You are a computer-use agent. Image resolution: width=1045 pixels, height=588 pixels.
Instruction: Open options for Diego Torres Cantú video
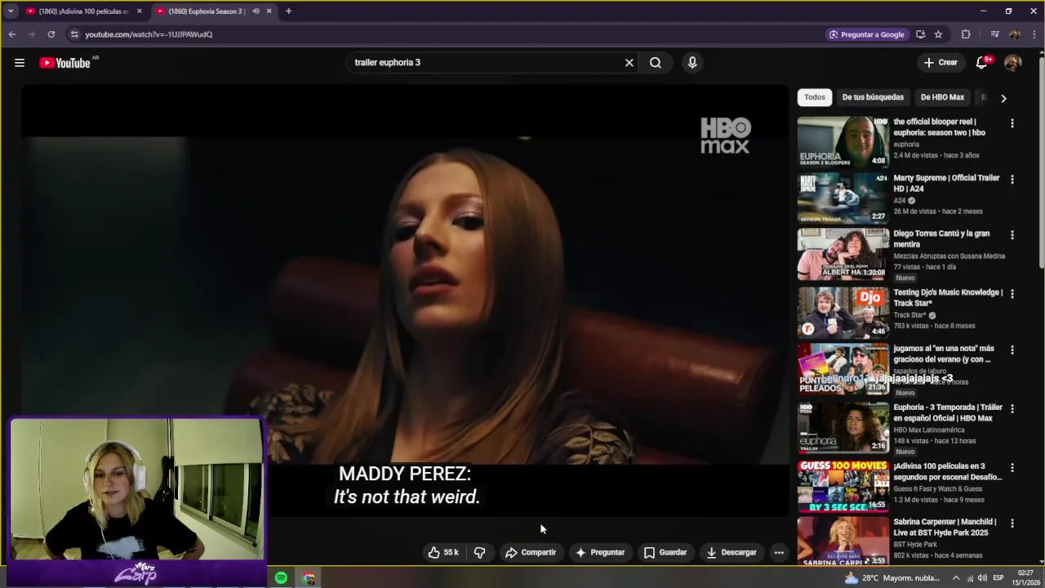coord(1012,234)
